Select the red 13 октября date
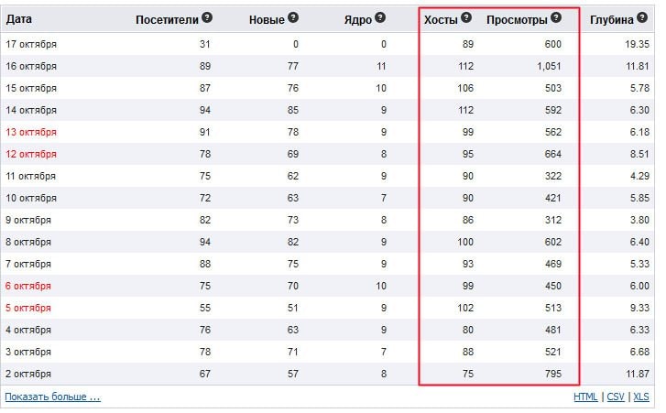Viewport: 666px width, 413px height. (x=31, y=132)
